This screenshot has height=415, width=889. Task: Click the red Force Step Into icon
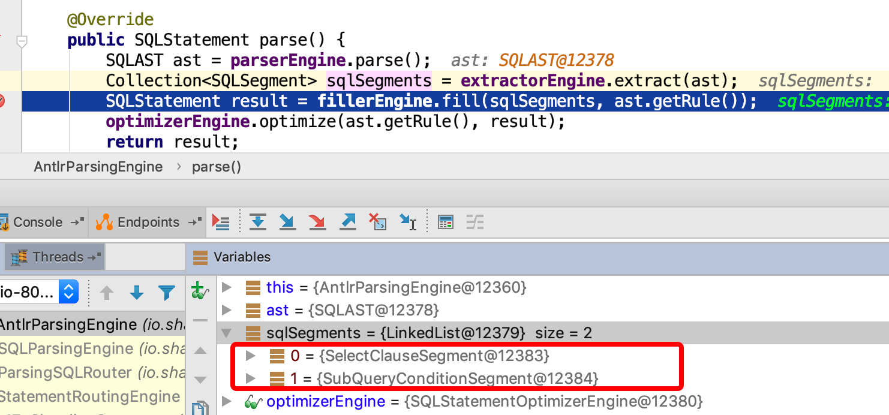(x=317, y=222)
